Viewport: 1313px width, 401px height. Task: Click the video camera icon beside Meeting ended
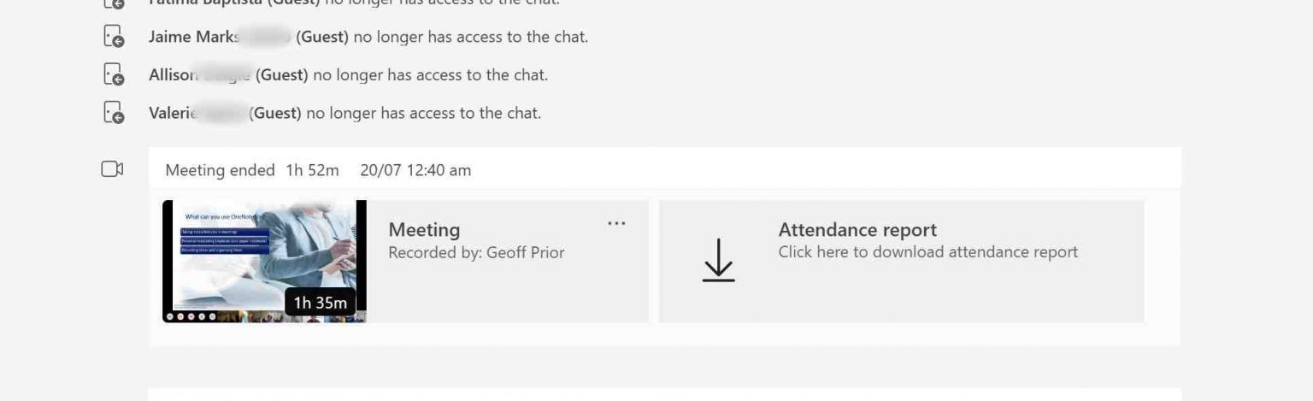(x=113, y=169)
